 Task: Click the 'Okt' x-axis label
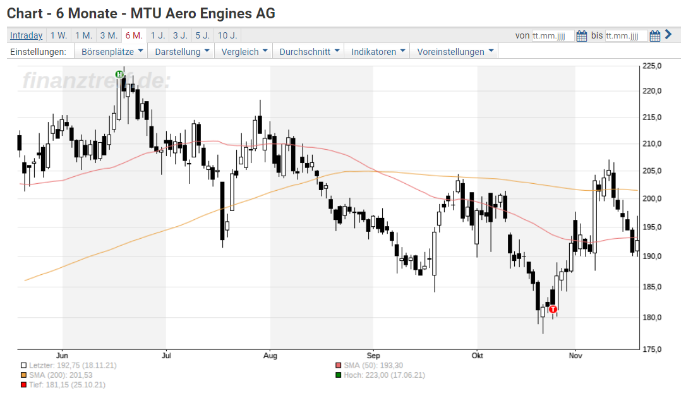pyautogui.click(x=478, y=356)
